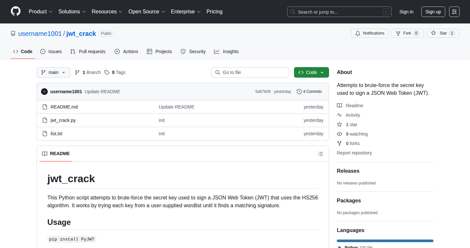Open the Update README commit message
Image resolution: width=470 pixels, height=248 pixels.
[102, 92]
